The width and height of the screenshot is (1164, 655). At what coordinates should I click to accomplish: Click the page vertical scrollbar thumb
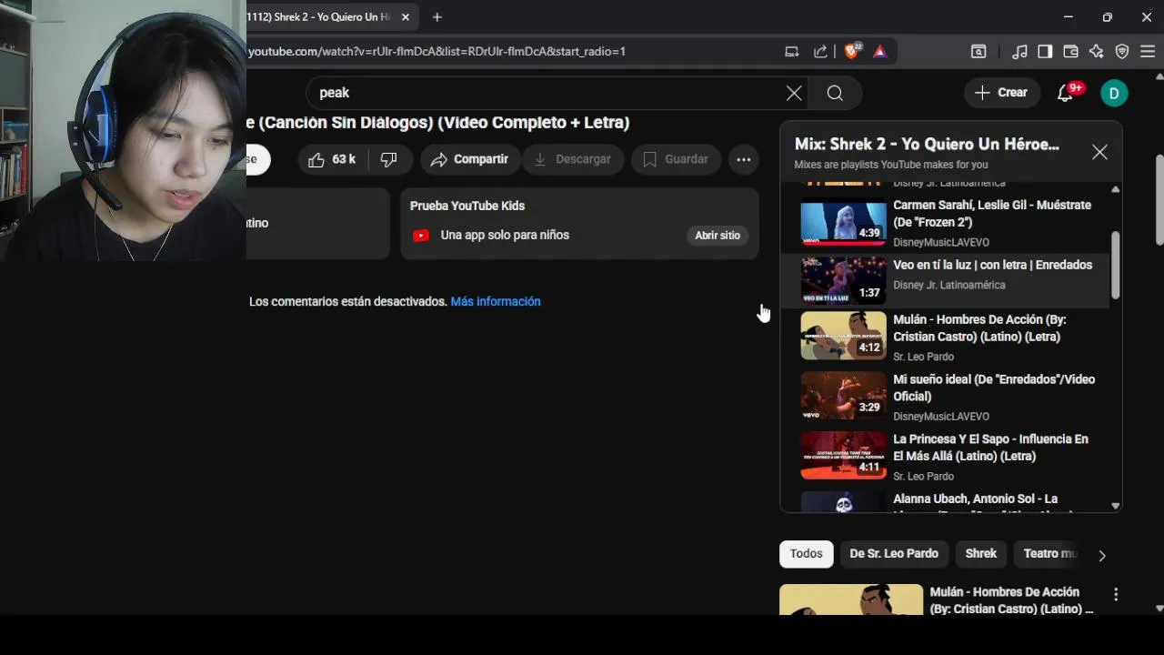(1159, 200)
